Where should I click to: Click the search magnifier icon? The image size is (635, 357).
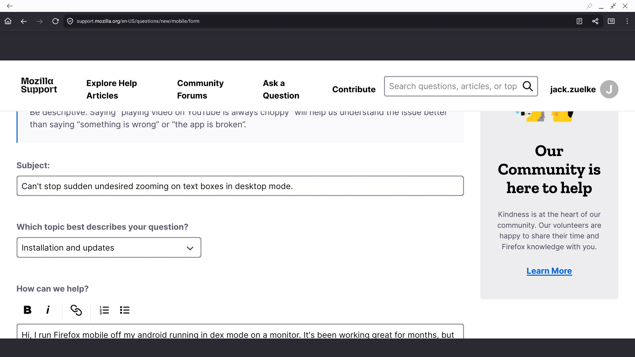[x=528, y=86]
